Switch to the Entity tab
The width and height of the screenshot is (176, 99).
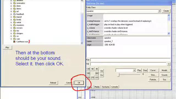coord(90,87)
